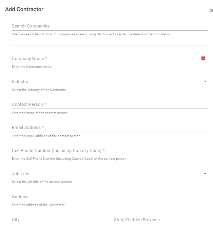This screenshot has height=228, width=213.
Task: Click the Add Contractor dialog title
Action: pos(24,9)
